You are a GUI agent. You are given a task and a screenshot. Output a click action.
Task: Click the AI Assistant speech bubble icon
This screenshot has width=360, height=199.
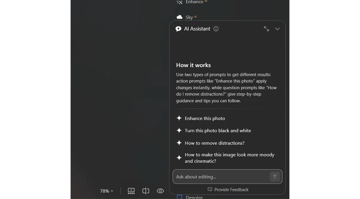(x=178, y=29)
